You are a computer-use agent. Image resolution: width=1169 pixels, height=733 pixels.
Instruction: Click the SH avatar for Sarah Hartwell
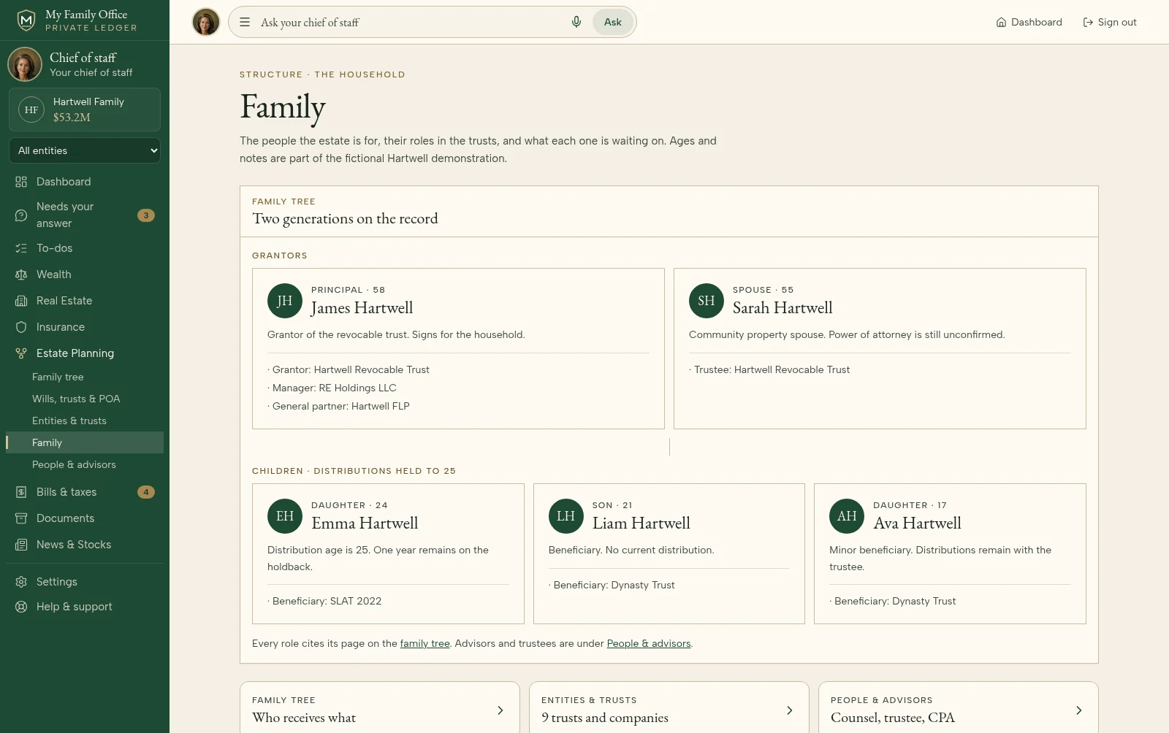pyautogui.click(x=707, y=301)
